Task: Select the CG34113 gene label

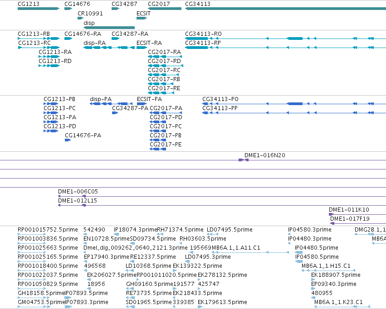Action: (198, 4)
